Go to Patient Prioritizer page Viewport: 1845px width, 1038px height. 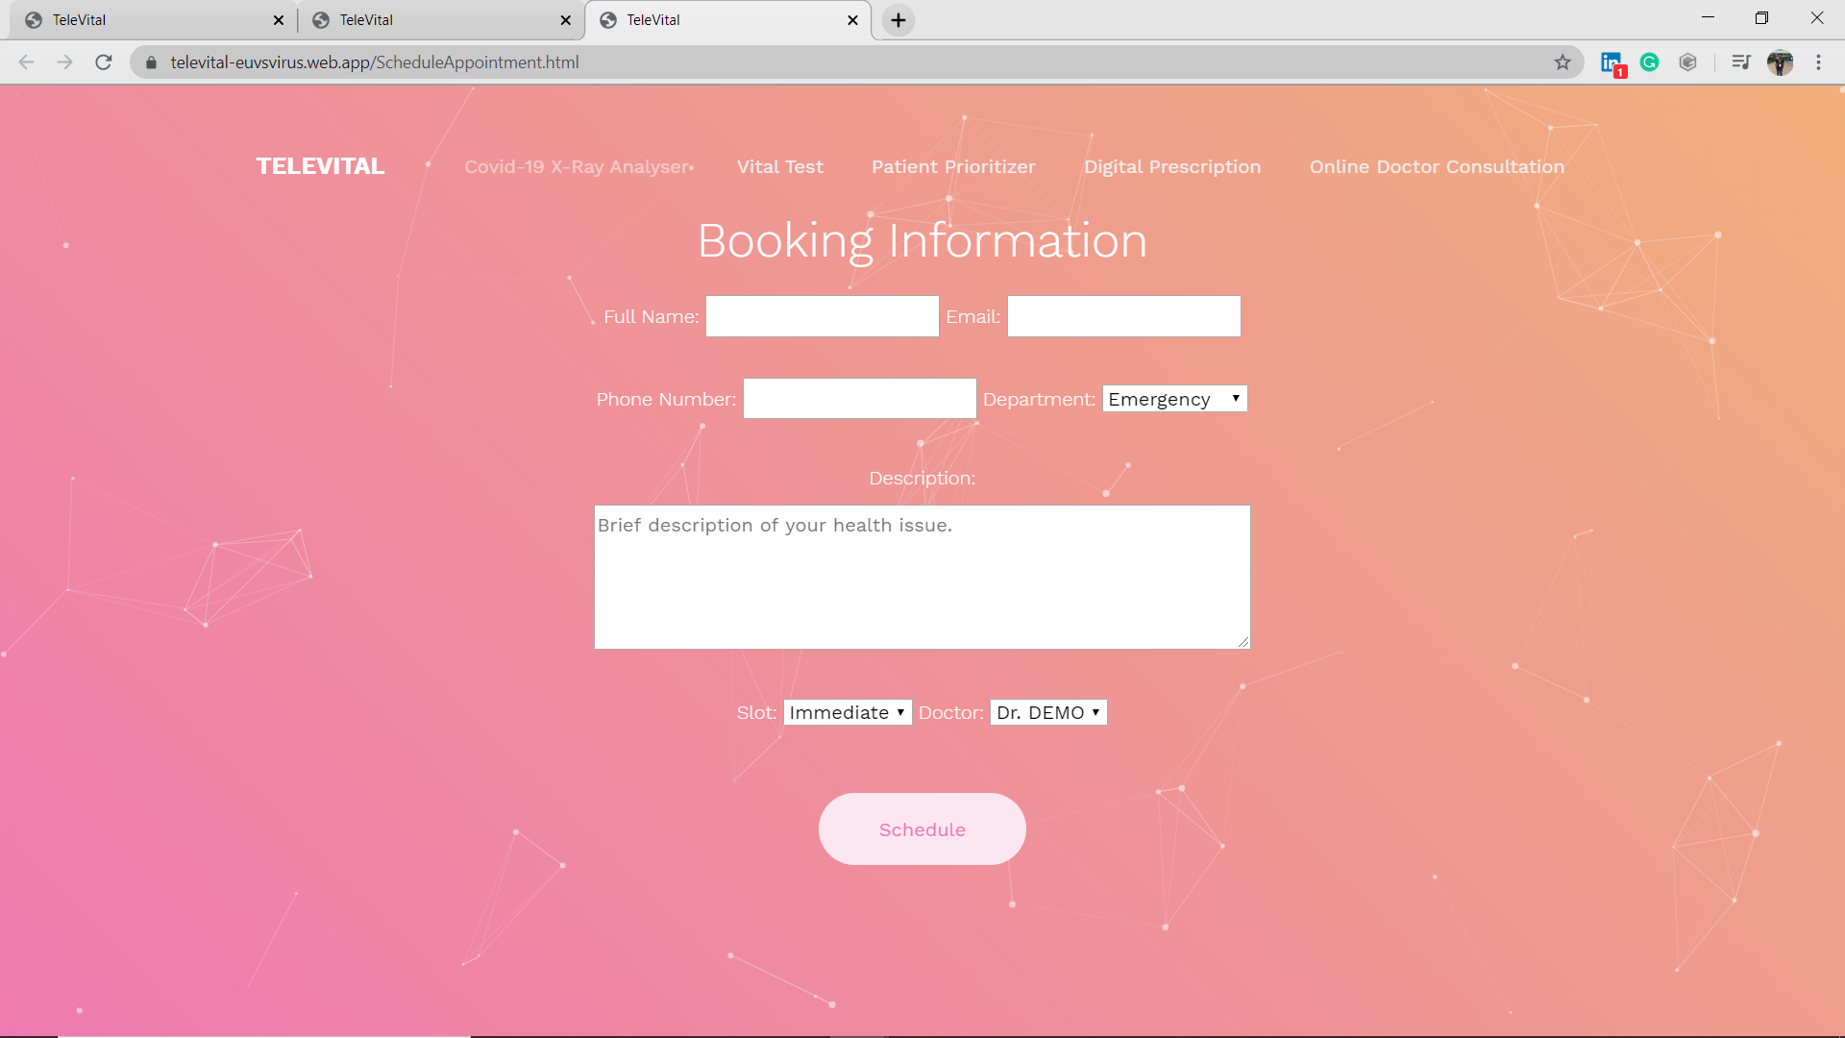click(952, 166)
